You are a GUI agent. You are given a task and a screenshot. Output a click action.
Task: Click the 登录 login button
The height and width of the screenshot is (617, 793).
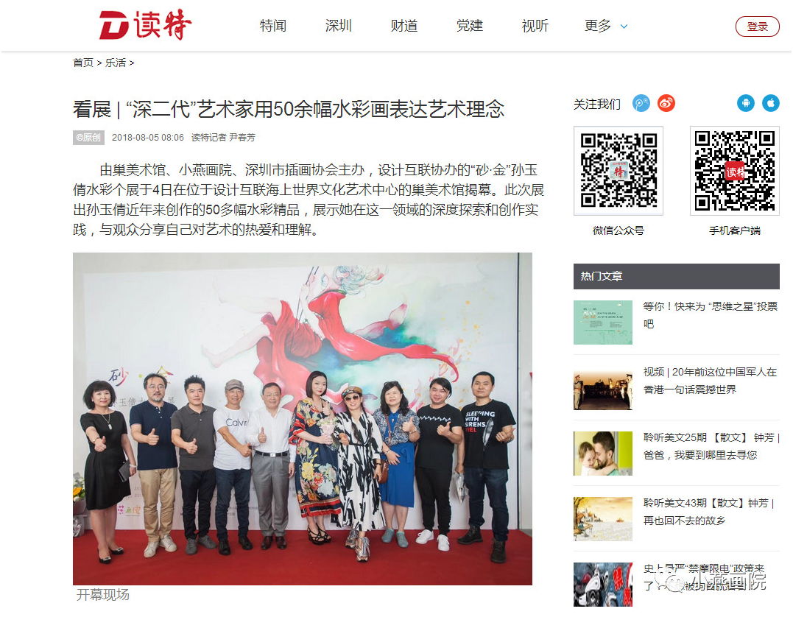click(x=757, y=27)
